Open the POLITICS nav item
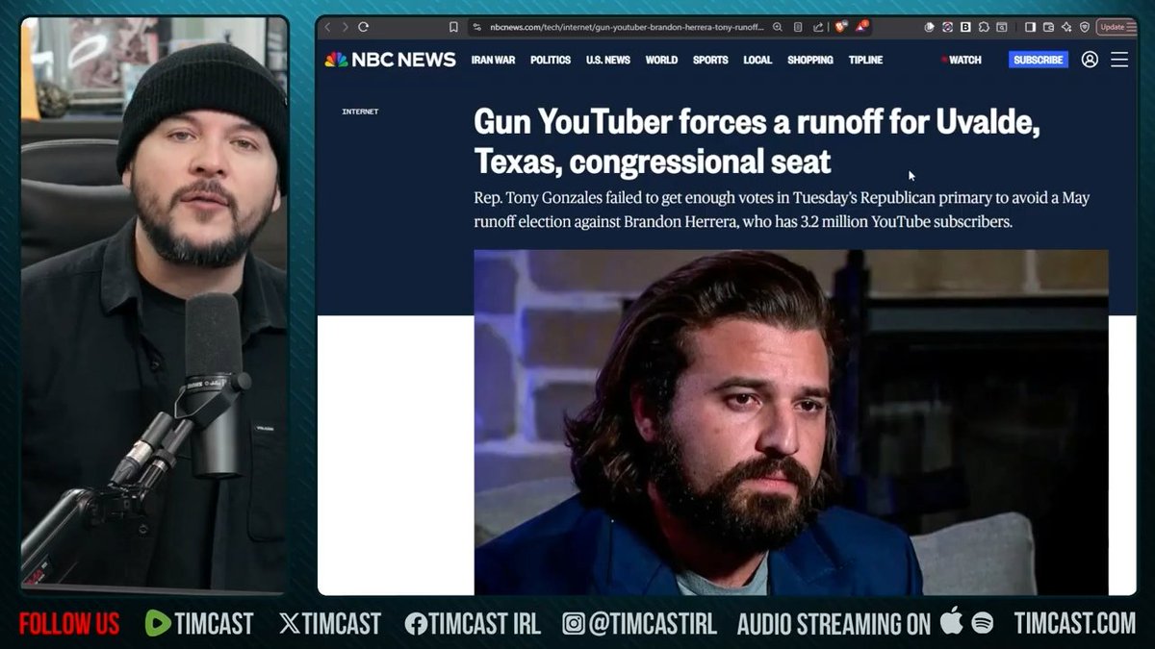Viewport: 1155px width, 649px height. coord(551,60)
